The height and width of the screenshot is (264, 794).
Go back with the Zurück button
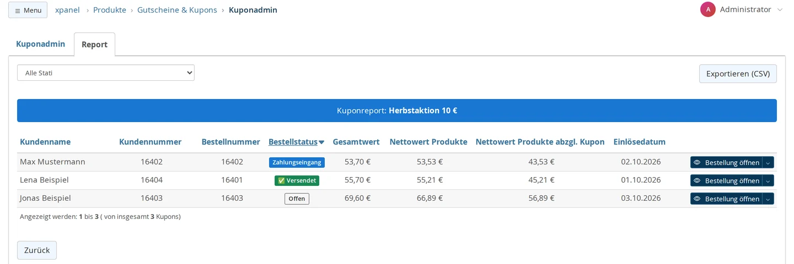[x=37, y=250]
